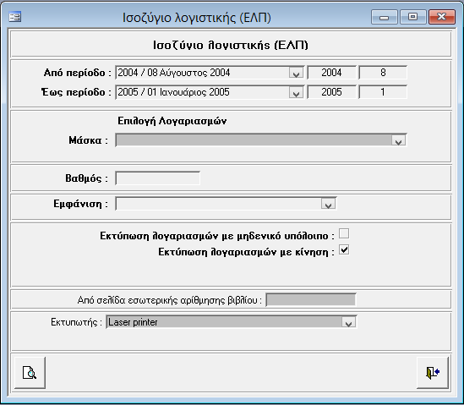Uncheck Εκτύπωση λογαριασμών με κίνηση checkbox
Screen dimensions: 464x405
pos(344,249)
